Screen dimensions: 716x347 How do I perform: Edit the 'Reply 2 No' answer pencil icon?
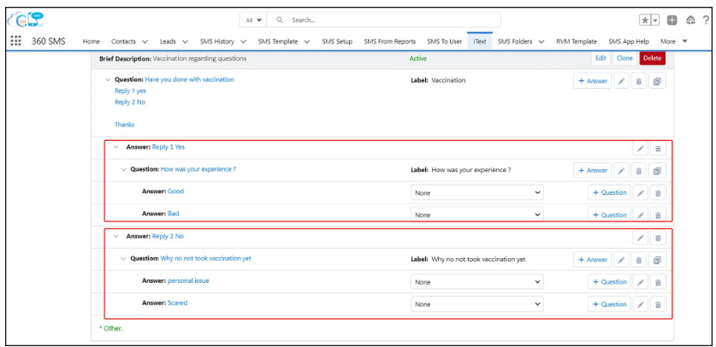[640, 237]
